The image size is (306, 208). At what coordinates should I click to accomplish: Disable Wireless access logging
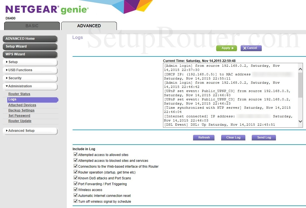tap(75, 190)
